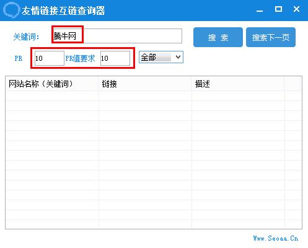
Task: Select the first empty row in results list
Action: coord(154,96)
